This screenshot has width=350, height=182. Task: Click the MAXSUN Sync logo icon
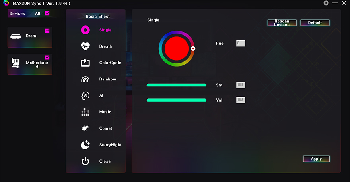(x=6, y=3)
